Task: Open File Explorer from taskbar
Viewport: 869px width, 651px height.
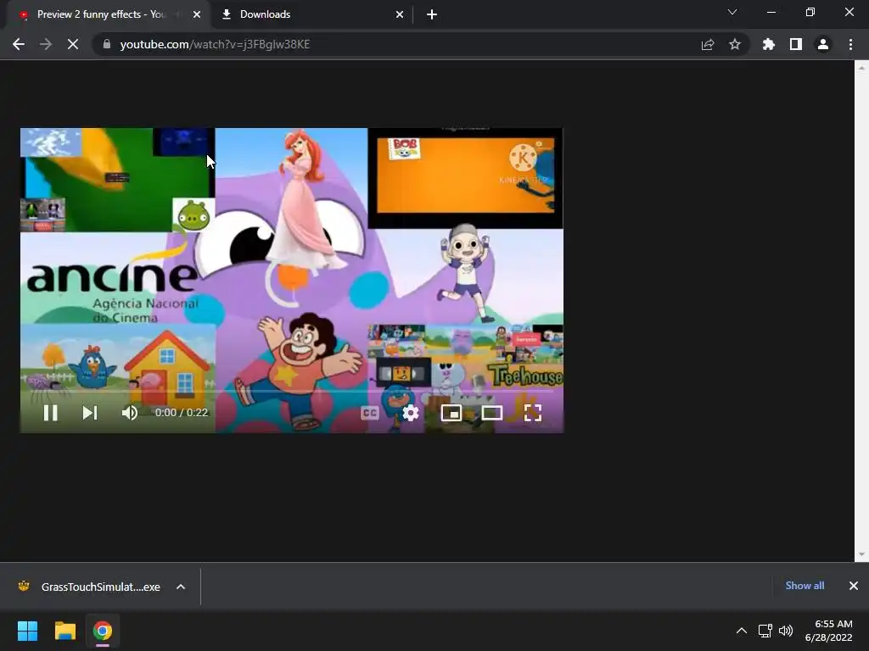Action: coord(64,631)
